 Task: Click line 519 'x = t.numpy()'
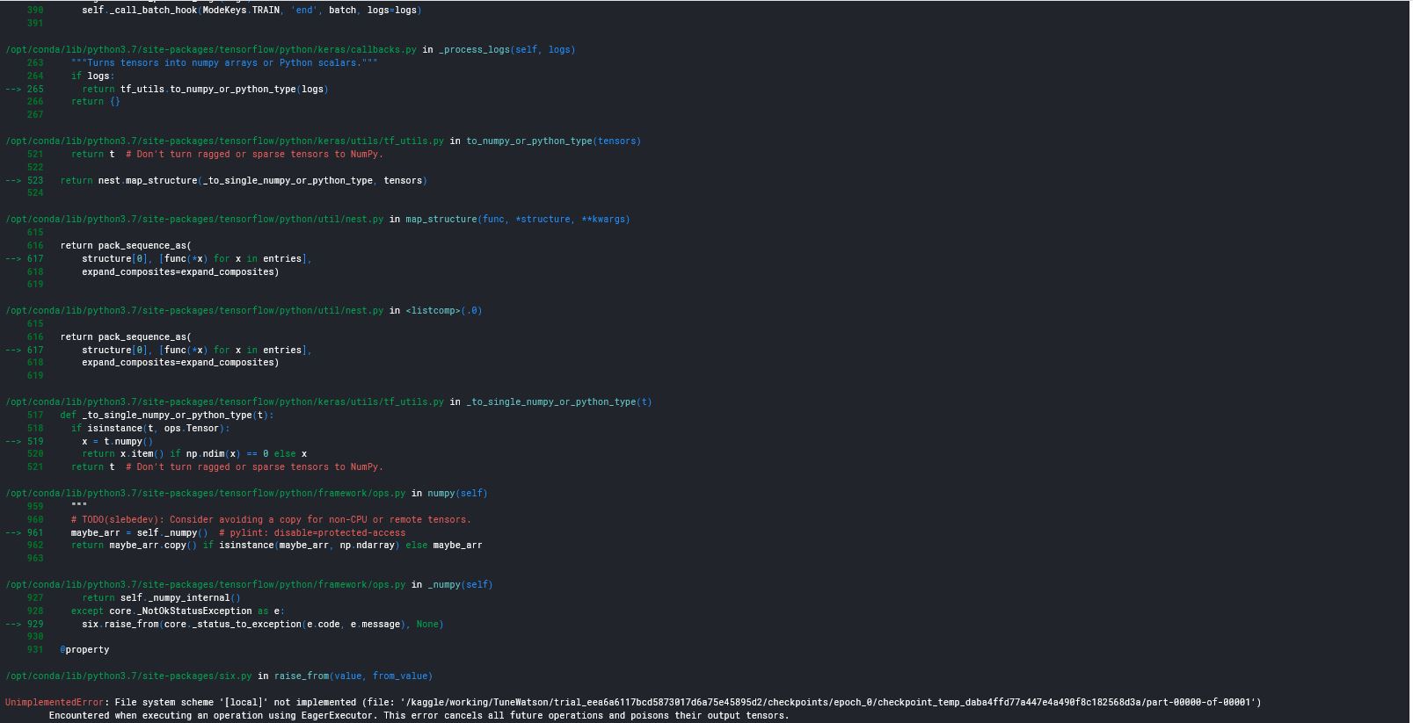[x=117, y=441]
